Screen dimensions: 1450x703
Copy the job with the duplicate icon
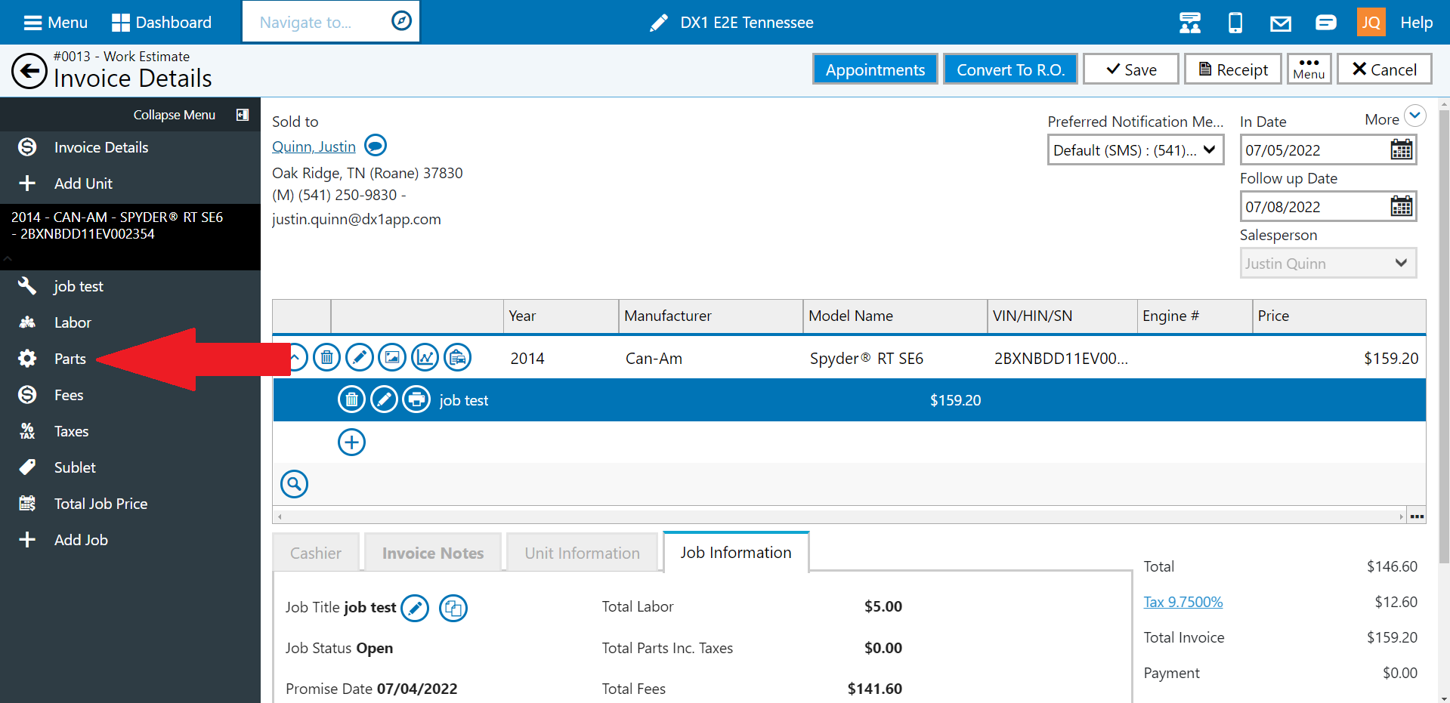click(453, 608)
